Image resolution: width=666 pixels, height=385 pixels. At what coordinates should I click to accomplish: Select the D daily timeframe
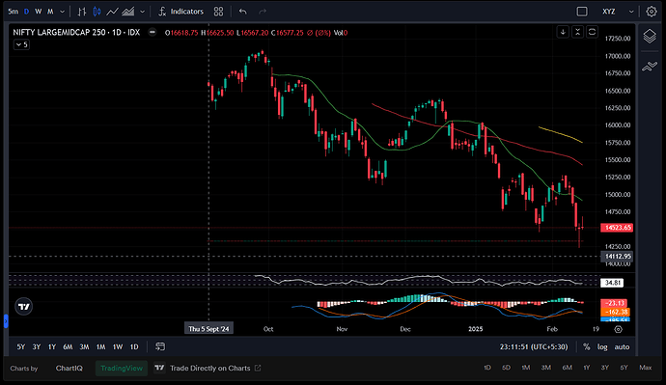click(26, 12)
